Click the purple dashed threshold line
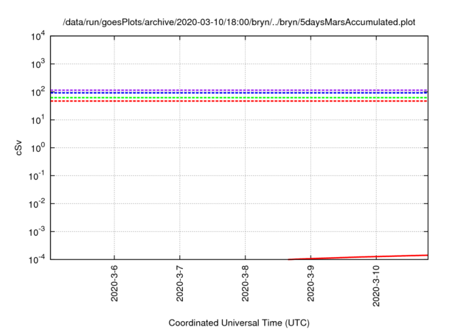This screenshot has width=472, height=330. point(239,90)
